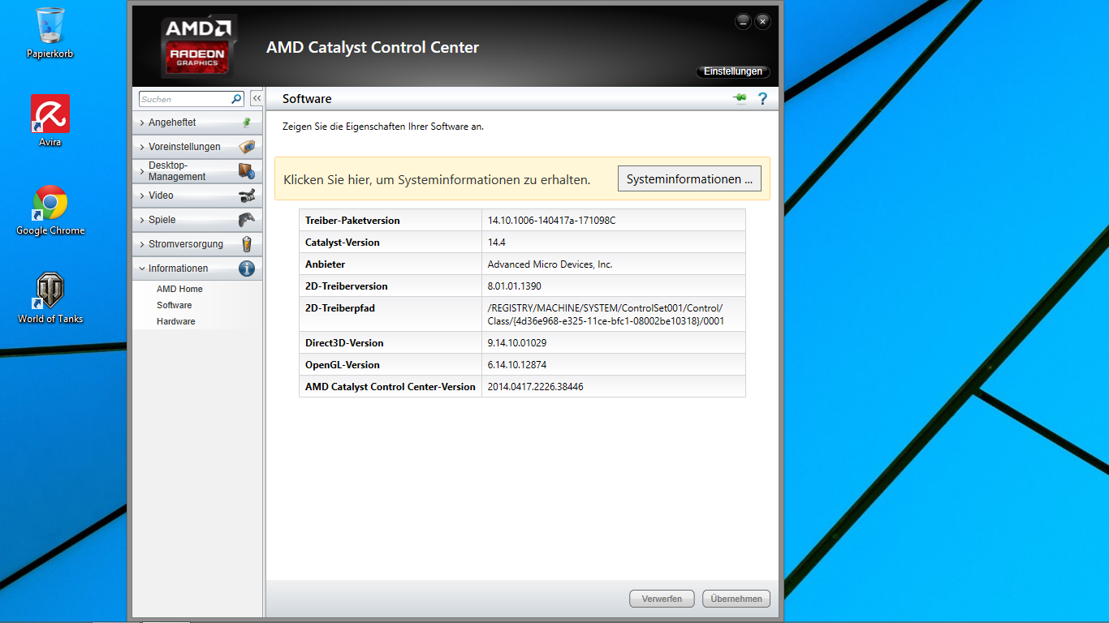Select the Treiber-Paketversion value
1109x623 pixels.
(551, 221)
